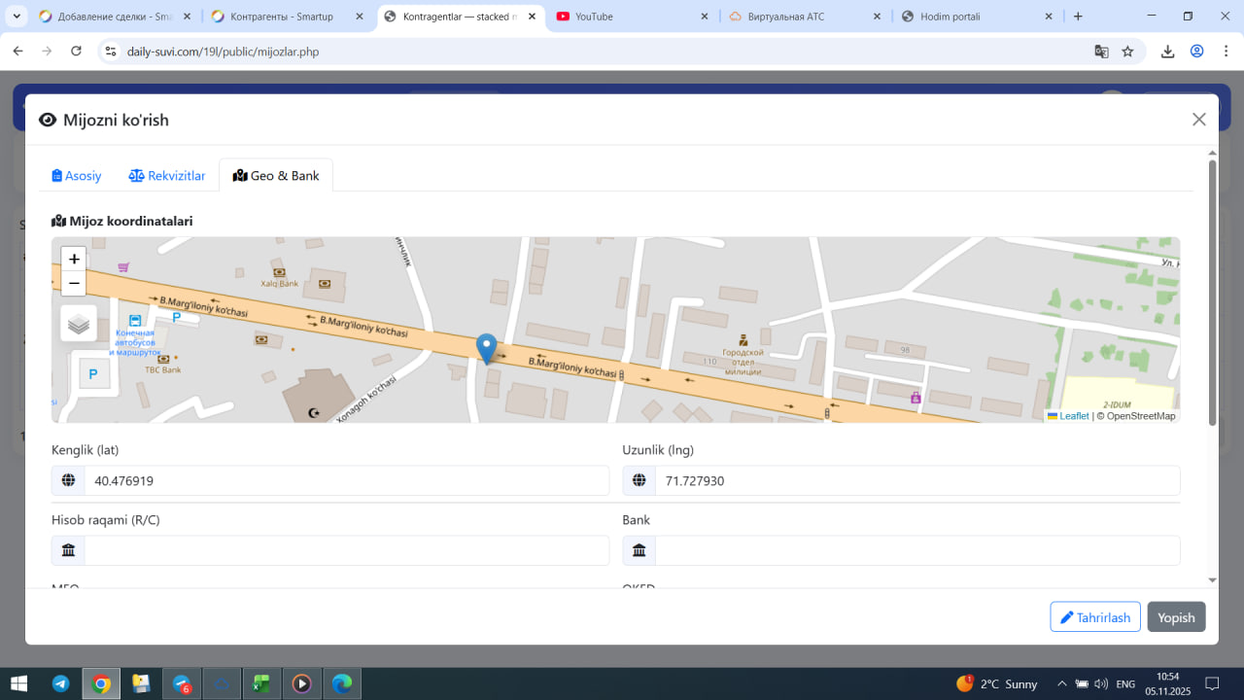Click the Xalq Bank label on the map
This screenshot has height=700, width=1244.
pyautogui.click(x=280, y=283)
